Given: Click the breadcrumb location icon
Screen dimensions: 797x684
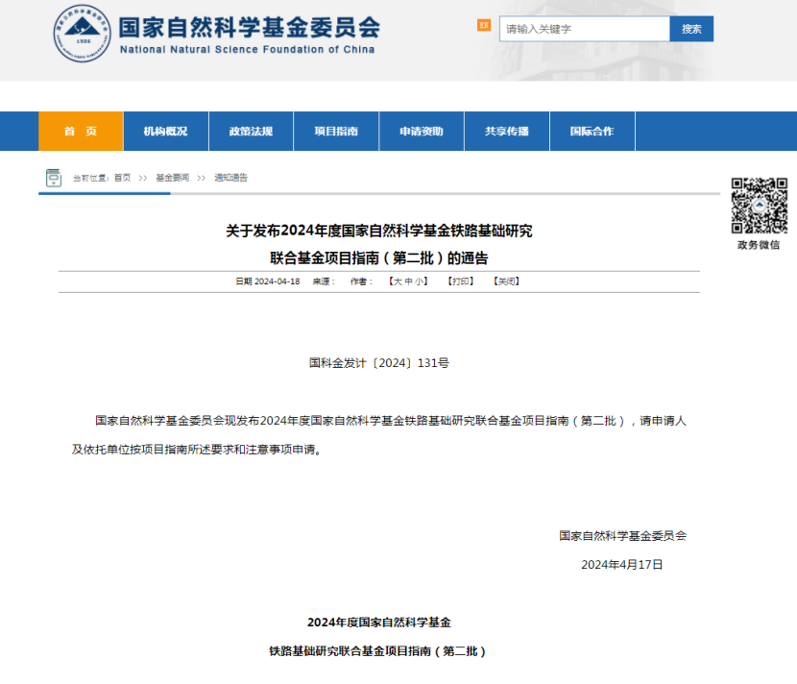Looking at the screenshot, I should pos(54,178).
